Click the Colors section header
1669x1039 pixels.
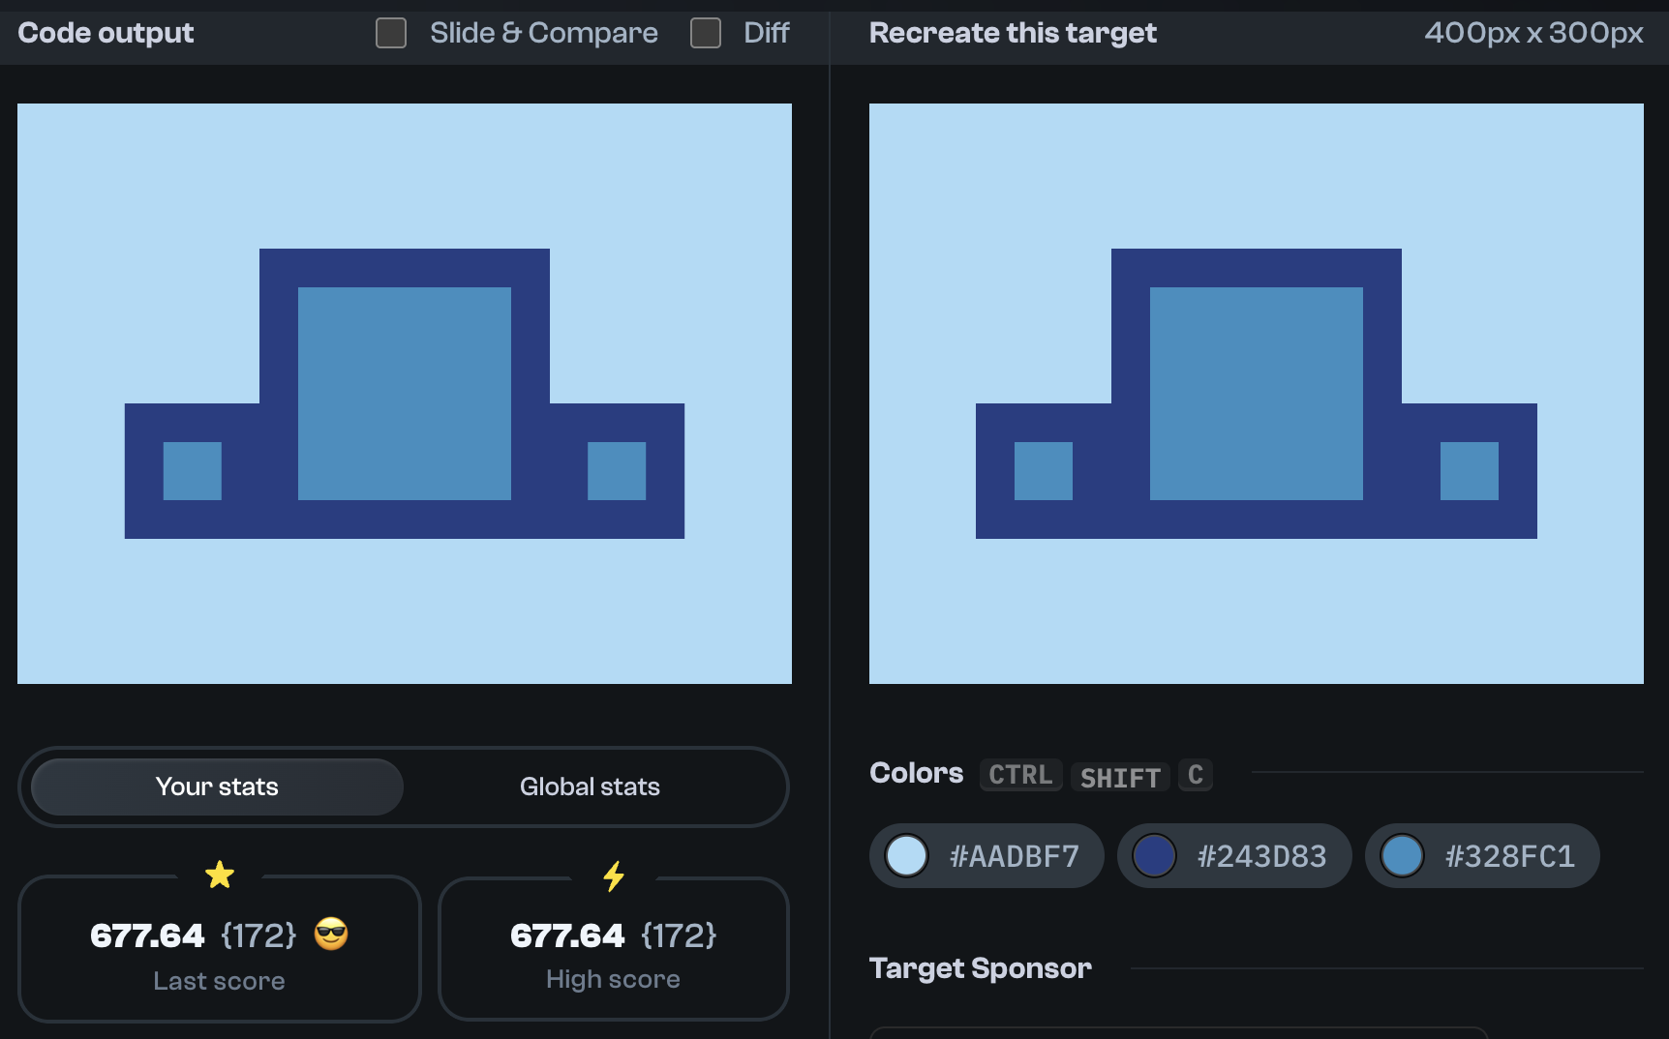[x=915, y=773]
